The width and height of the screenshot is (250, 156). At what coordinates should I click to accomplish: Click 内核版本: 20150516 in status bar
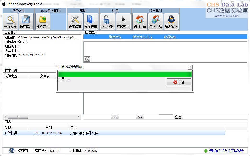tap(83, 151)
